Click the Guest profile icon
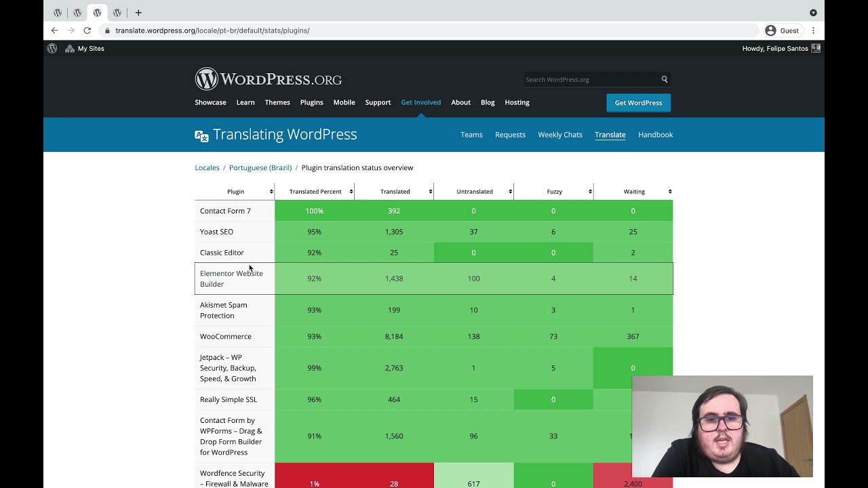868x488 pixels. click(x=770, y=30)
